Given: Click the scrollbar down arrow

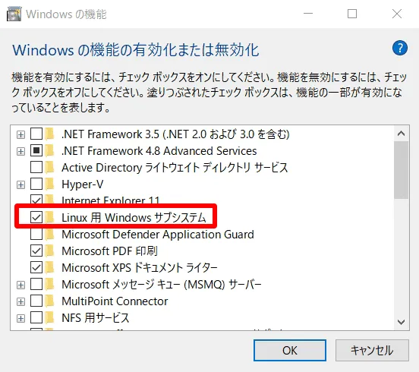Looking at the screenshot, I should [401, 322].
